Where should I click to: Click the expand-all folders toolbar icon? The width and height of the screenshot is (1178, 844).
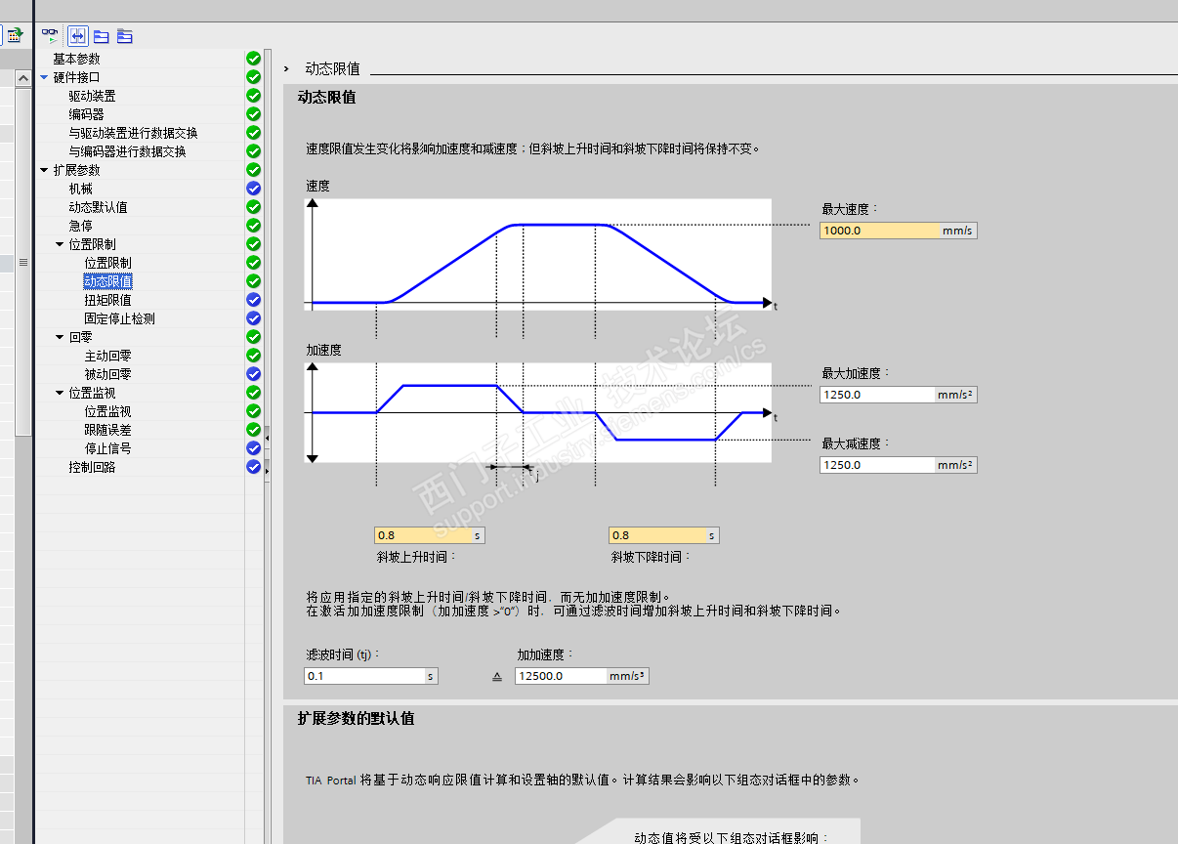point(124,36)
